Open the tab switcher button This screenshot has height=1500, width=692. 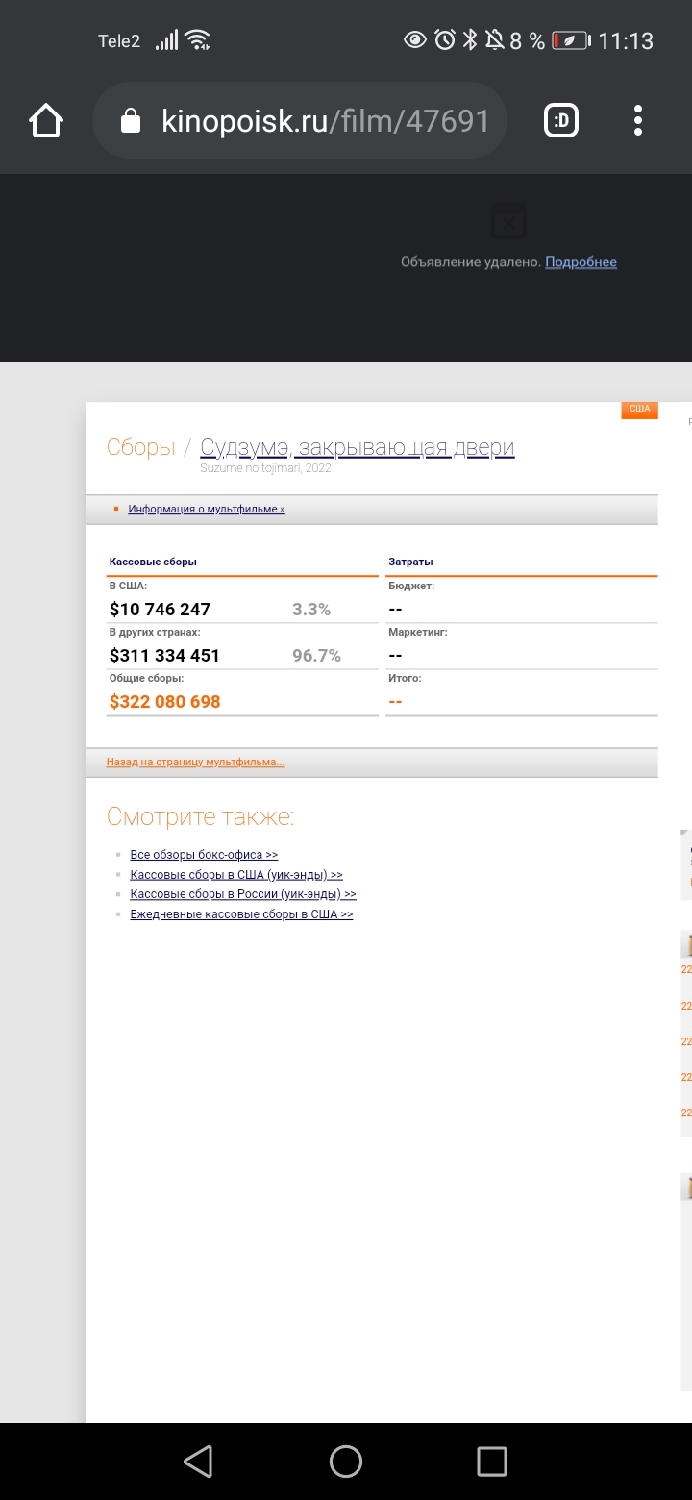[561, 121]
